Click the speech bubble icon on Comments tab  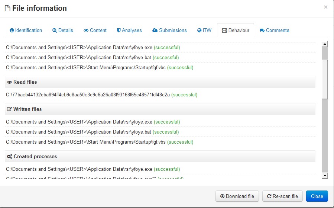(x=262, y=31)
